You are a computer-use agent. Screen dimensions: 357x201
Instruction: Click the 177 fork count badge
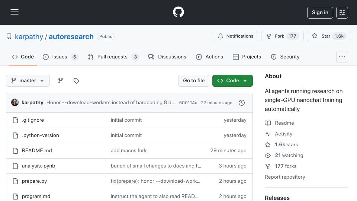coord(292,36)
